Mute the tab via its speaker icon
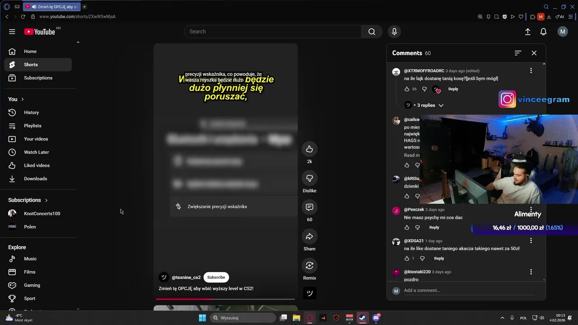 click(x=34, y=7)
